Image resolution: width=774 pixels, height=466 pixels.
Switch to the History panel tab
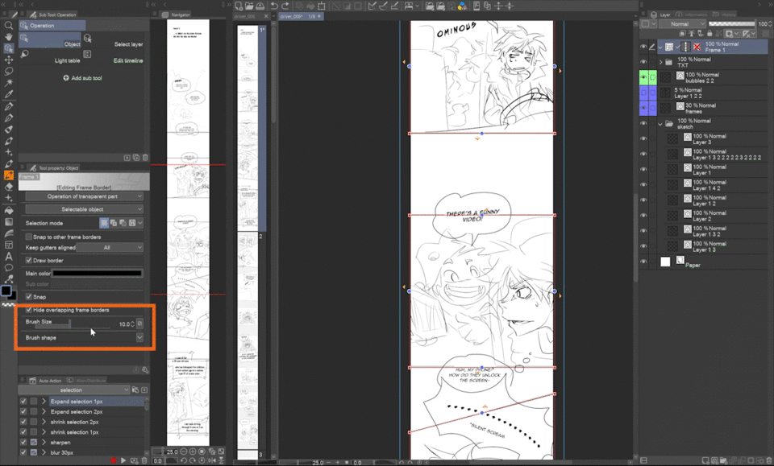click(724, 14)
